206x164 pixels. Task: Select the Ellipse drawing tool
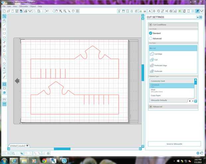click(x=4, y=38)
